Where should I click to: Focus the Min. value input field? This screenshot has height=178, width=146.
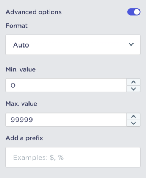(x=66, y=86)
